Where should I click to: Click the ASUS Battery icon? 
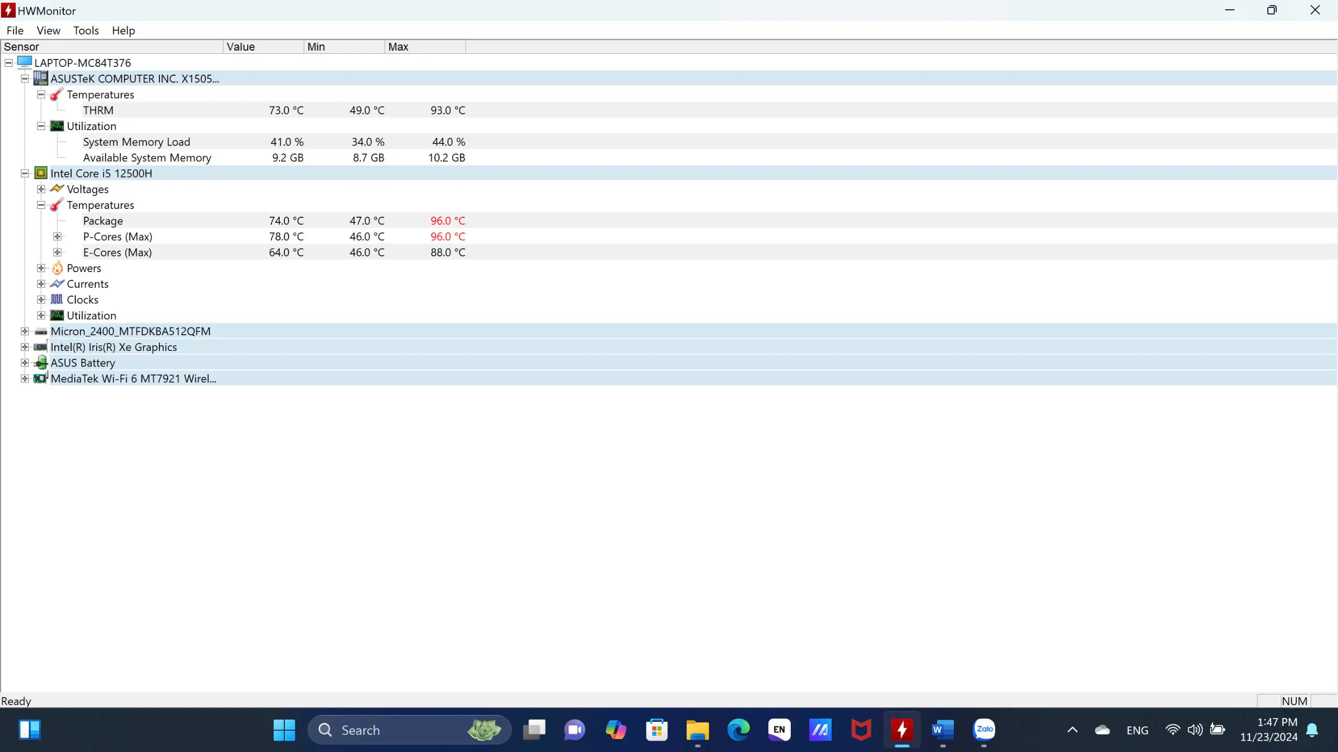tap(41, 362)
